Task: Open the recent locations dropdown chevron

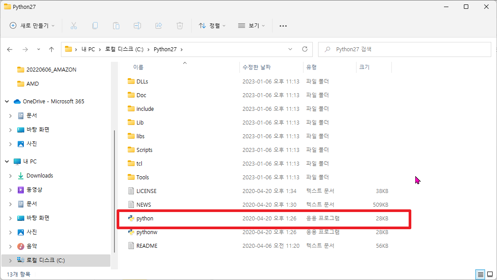Action: click(x=38, y=49)
